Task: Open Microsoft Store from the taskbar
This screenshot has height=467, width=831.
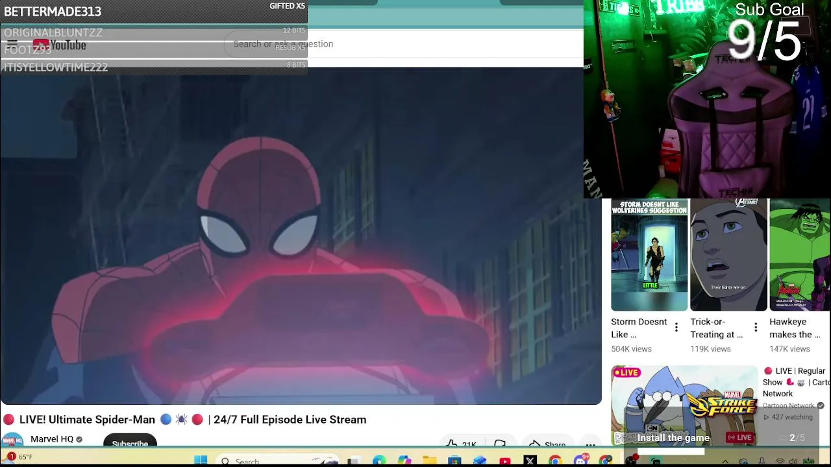Action: point(454,461)
